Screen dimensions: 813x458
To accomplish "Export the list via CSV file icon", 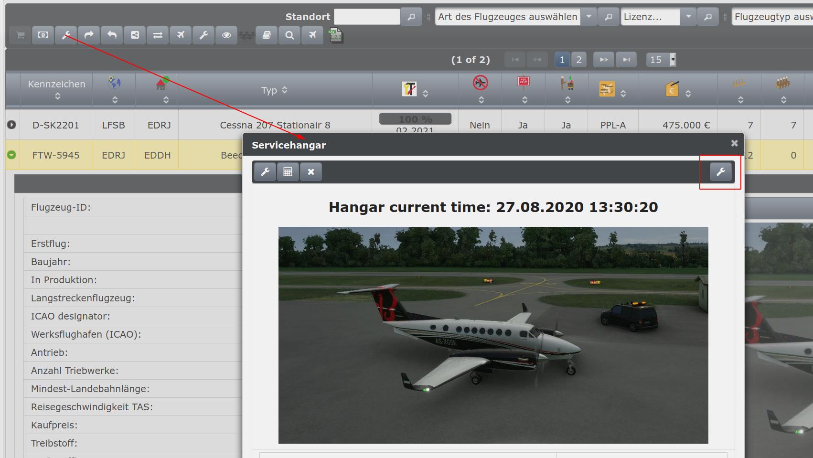I will coord(336,35).
